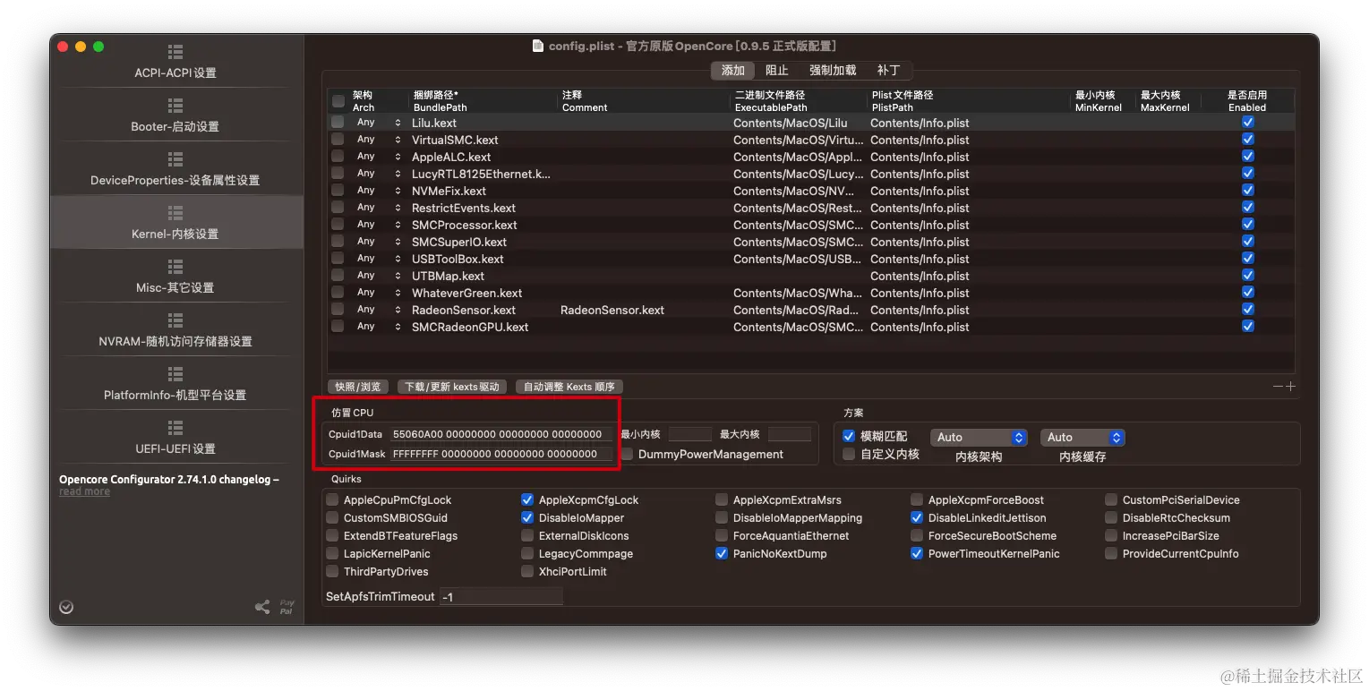Switch to the 补丁 tab
Screen dimensions: 1369x691
[x=889, y=70]
